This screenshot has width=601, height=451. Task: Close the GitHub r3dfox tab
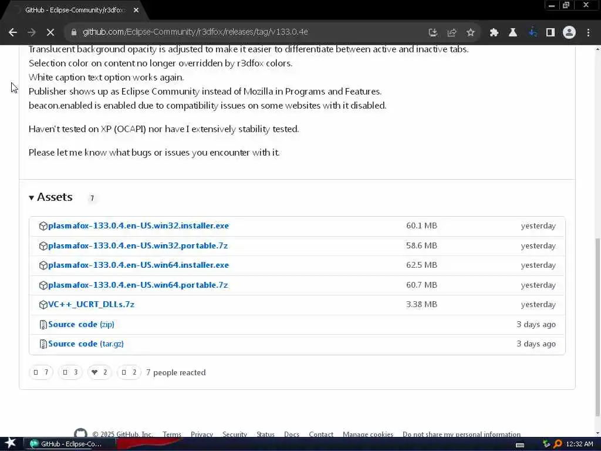pyautogui.click(x=136, y=11)
